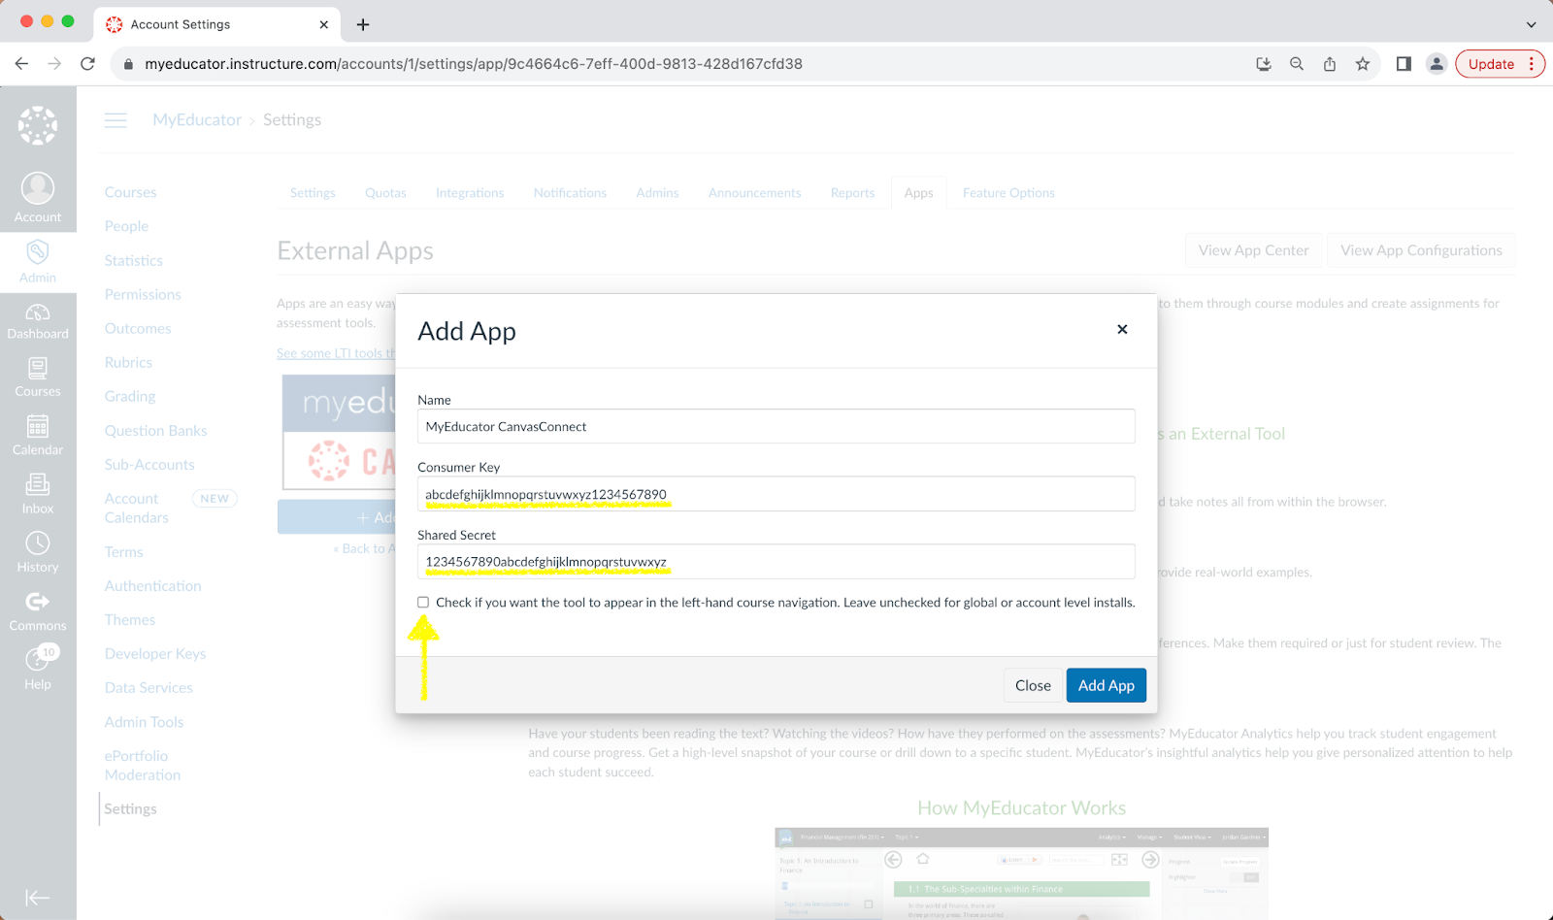This screenshot has height=920, width=1553.
Task: Select the Apps tab
Action: click(x=918, y=193)
